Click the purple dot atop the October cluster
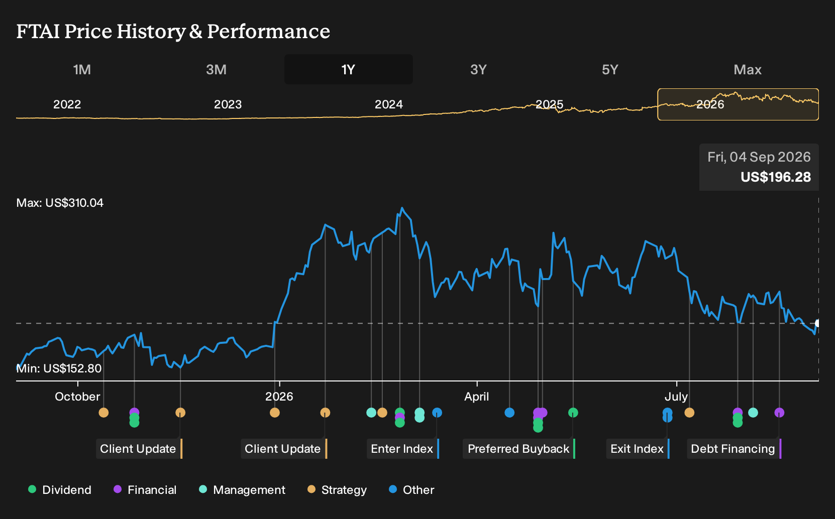The image size is (835, 519). (134, 412)
